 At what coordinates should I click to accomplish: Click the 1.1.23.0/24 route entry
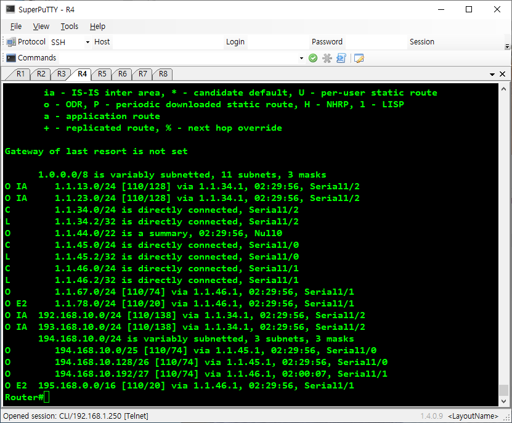click(x=182, y=198)
